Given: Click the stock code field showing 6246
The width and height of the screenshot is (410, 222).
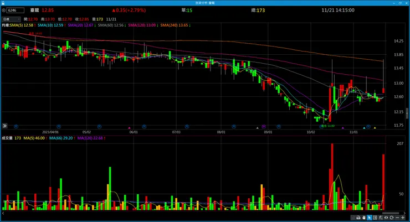Looking at the screenshot, I should [x=16, y=11].
